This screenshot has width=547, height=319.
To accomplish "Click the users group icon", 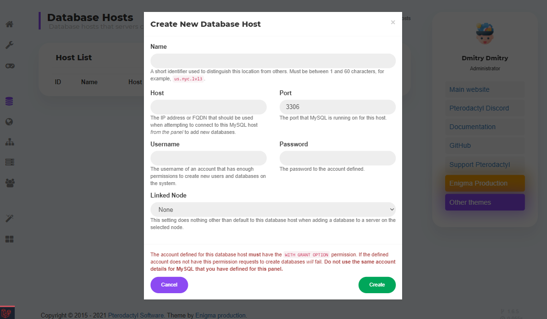I will pos(10,182).
